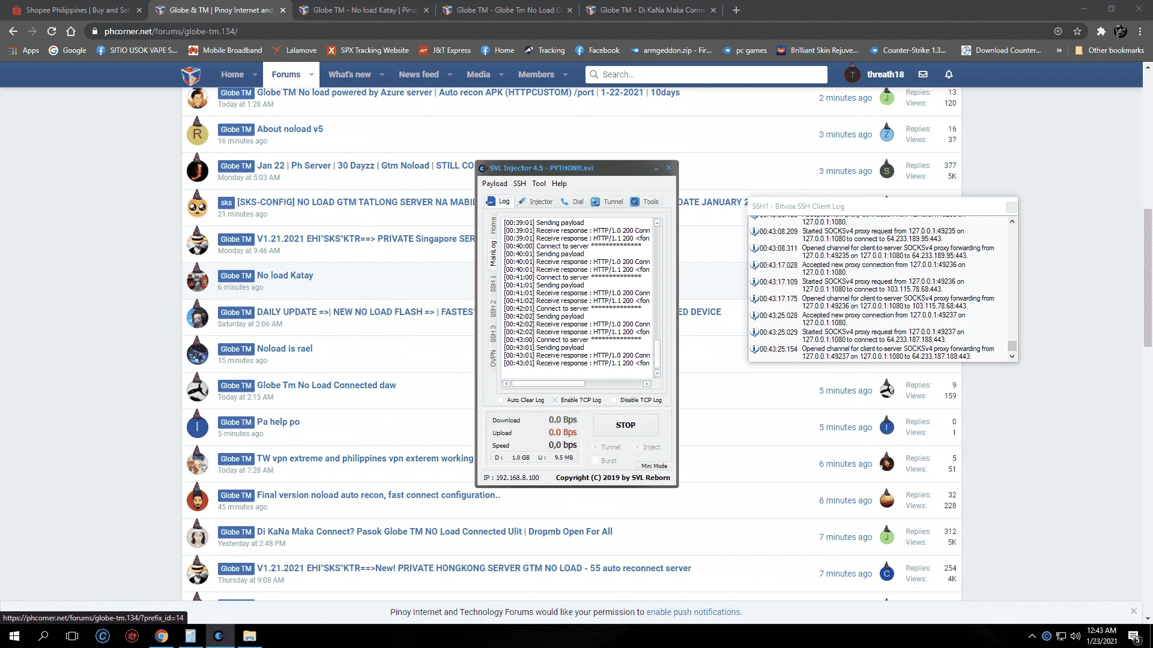Open the Chrome profile avatar
Image resolution: width=1153 pixels, height=648 pixels.
tap(1121, 31)
